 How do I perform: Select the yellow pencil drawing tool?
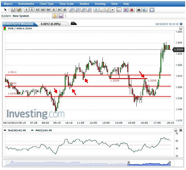108,10
